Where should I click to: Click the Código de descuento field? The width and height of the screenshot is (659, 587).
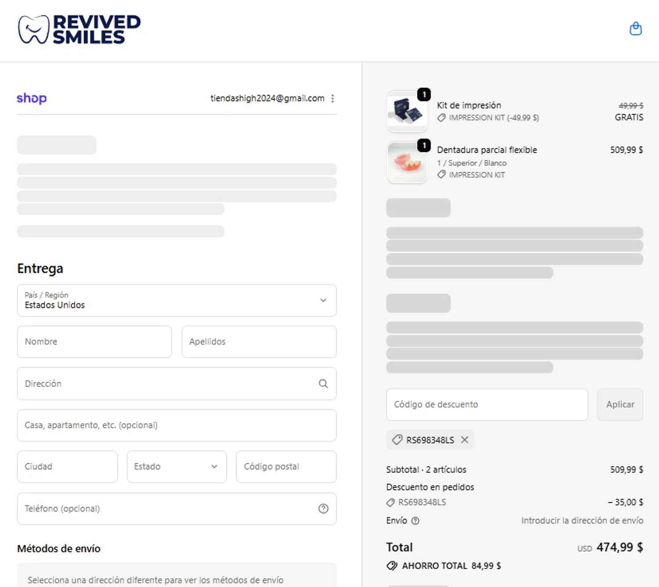(x=487, y=404)
